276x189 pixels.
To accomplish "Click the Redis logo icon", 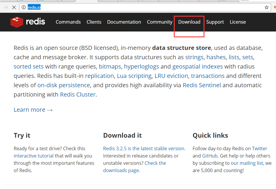I will click(17, 22).
